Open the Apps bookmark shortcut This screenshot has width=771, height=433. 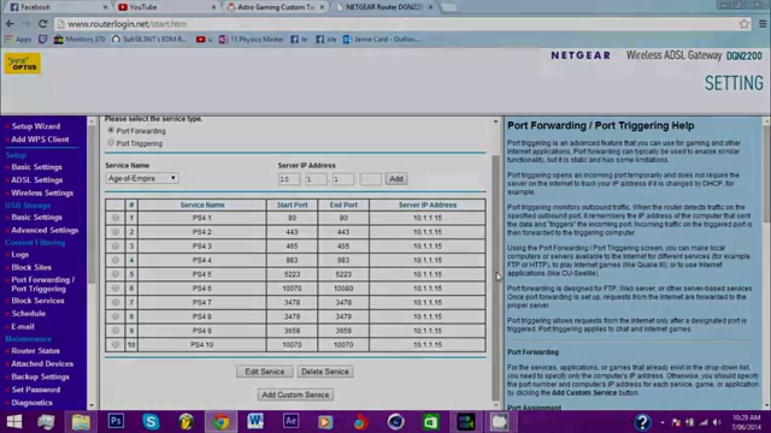(18, 39)
